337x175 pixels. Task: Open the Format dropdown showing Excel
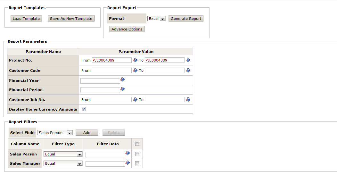(156, 19)
